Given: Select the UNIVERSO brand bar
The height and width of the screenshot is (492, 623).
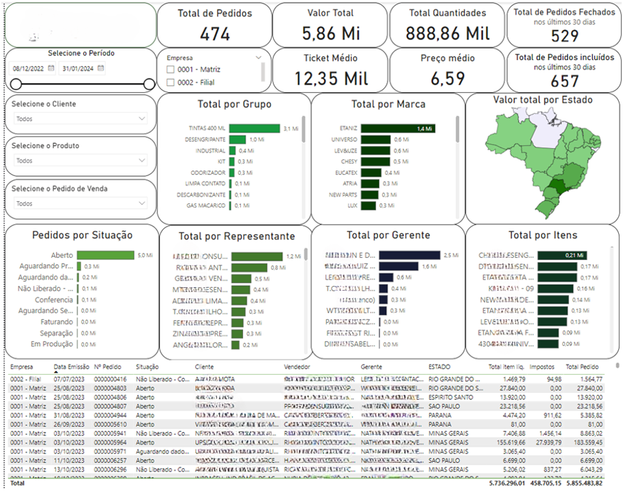Looking at the screenshot, I should pyautogui.click(x=375, y=139).
